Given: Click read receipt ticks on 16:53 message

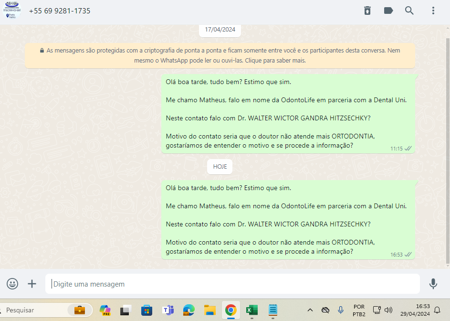Looking at the screenshot, I should pyautogui.click(x=408, y=255).
